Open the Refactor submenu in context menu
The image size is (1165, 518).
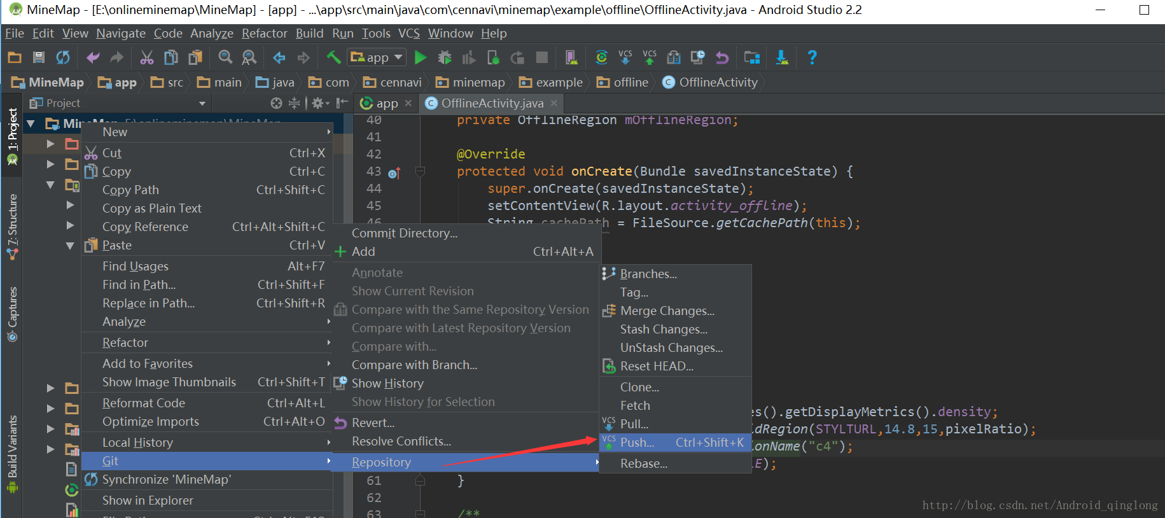[x=207, y=342]
